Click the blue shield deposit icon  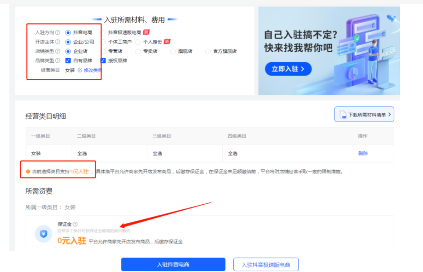click(43, 233)
